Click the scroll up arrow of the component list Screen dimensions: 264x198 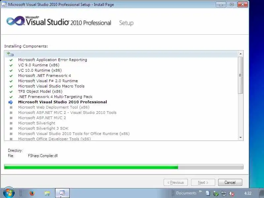tap(241, 54)
